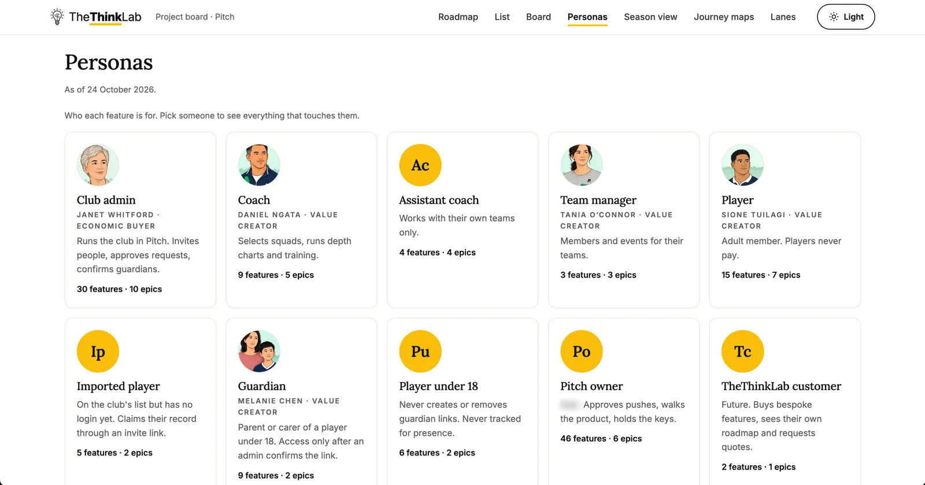
Task: Click "5 features · 2 epics" text
Action: 114,453
